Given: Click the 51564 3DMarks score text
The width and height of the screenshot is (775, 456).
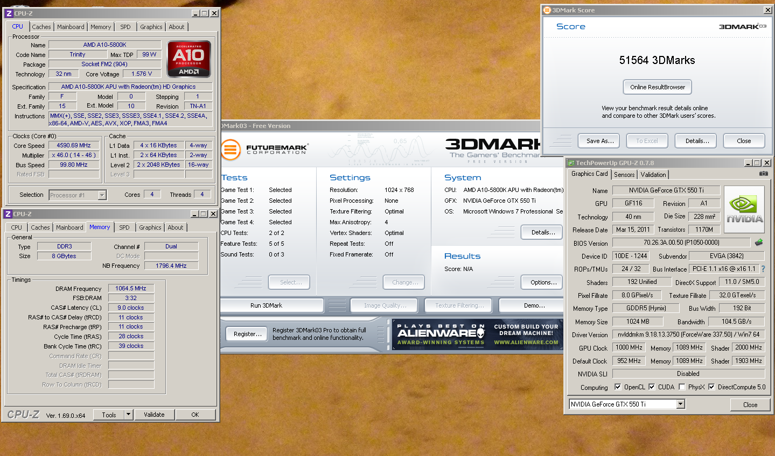Looking at the screenshot, I should (x=657, y=60).
